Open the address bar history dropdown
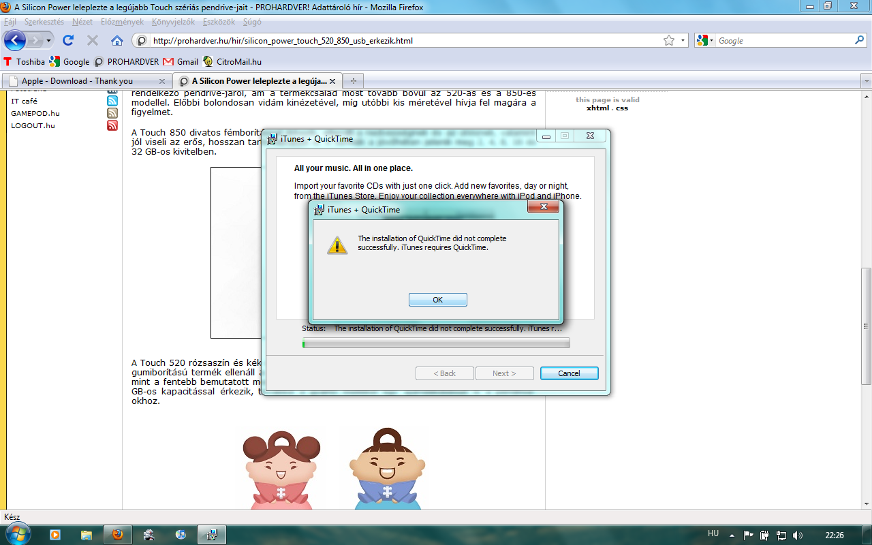The height and width of the screenshot is (545, 872). [x=683, y=41]
